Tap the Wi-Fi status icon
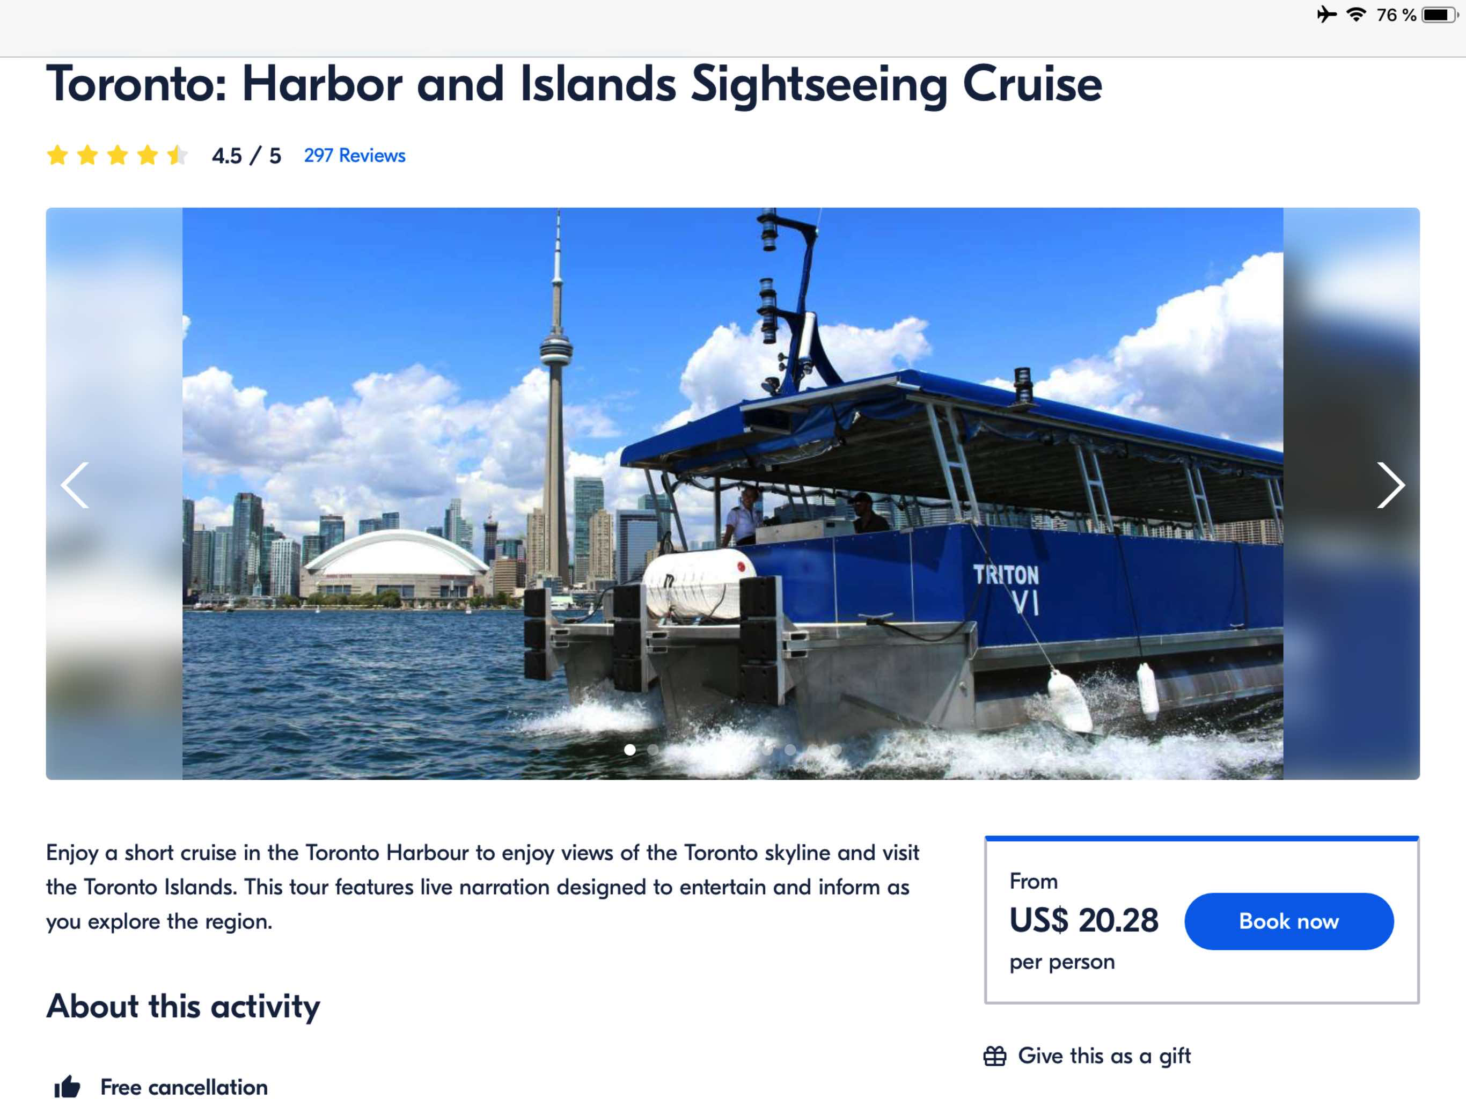This screenshot has width=1466, height=1099. coord(1356,14)
